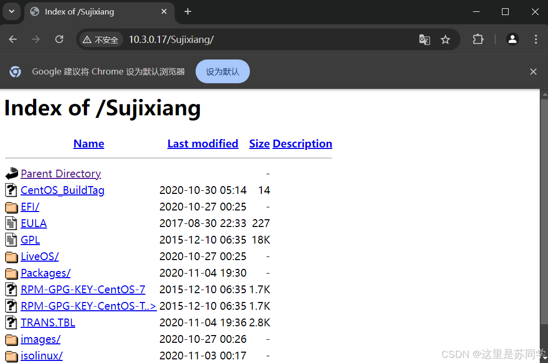This screenshot has height=363, width=548.
Task: Open a new tab with the plus button
Action: pos(188,11)
